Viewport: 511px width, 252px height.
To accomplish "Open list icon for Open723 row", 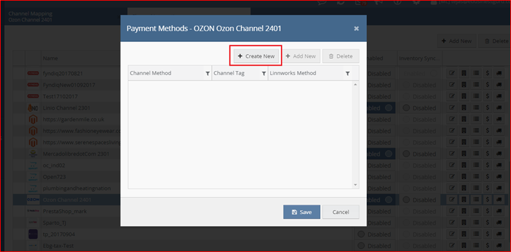I will coord(476,177).
